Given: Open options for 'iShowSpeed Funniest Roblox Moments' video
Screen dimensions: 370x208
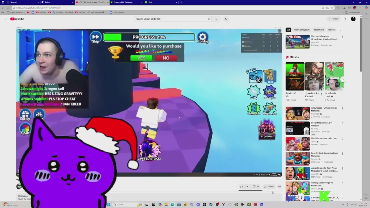Looking at the screenshot, I should [x=343, y=108].
